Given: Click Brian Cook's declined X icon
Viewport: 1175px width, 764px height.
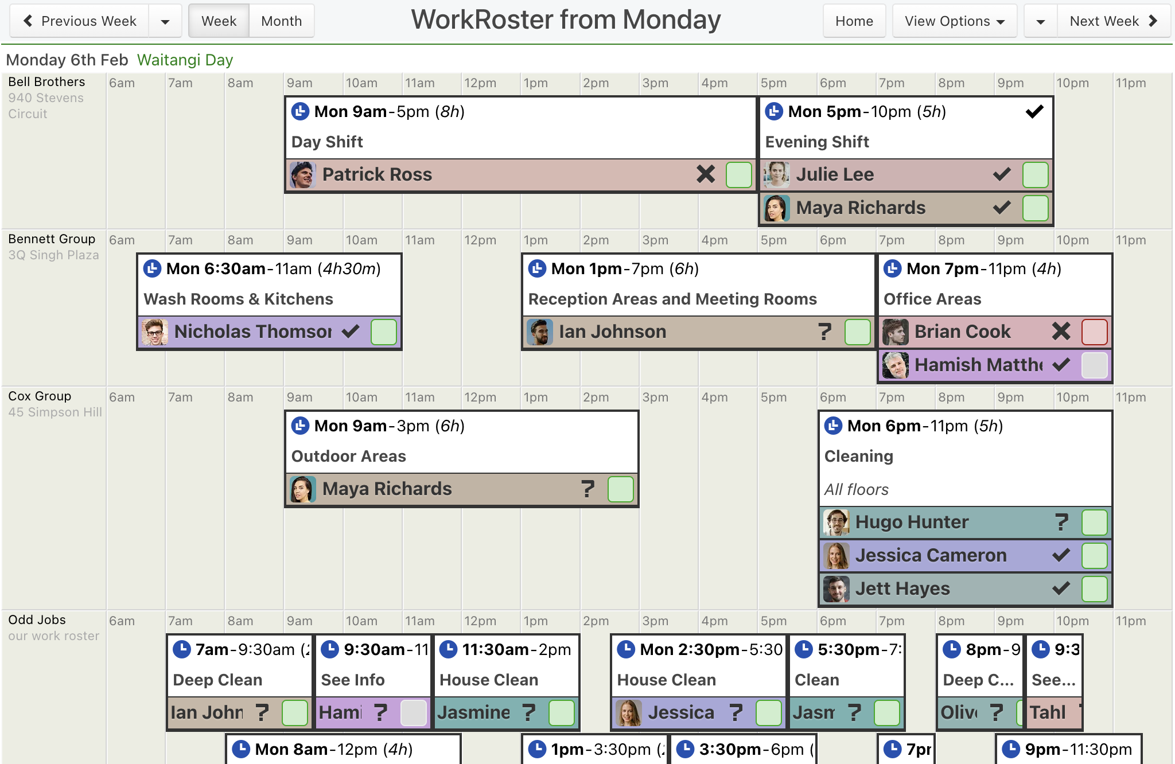Looking at the screenshot, I should coord(1061,332).
